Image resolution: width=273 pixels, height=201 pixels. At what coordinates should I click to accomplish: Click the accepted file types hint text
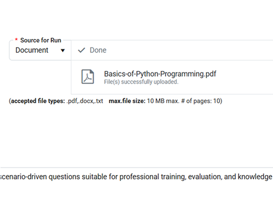(x=115, y=101)
